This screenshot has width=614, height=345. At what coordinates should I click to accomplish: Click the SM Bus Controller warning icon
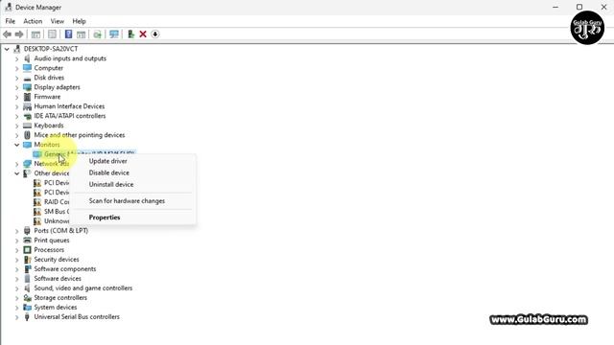click(37, 212)
